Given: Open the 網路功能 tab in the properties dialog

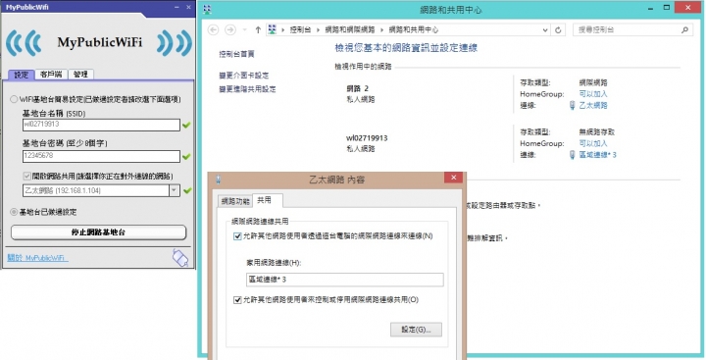Looking at the screenshot, I should pyautogui.click(x=235, y=201).
